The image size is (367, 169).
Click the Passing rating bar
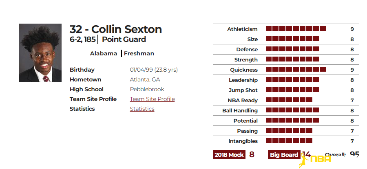289,130
